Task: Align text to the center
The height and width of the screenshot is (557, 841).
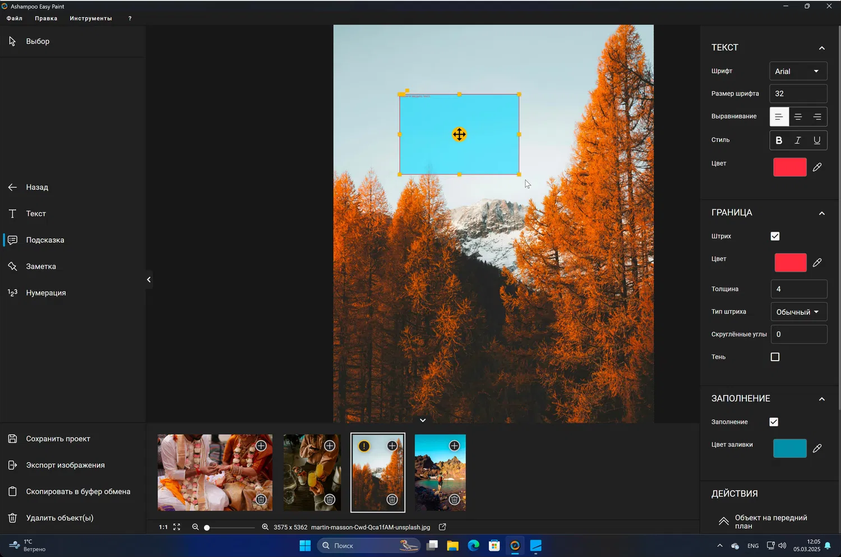Action: pos(798,117)
